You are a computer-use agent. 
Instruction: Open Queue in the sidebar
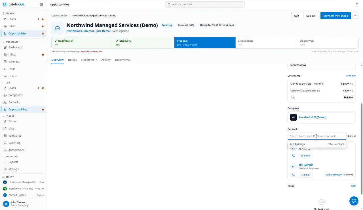point(23,76)
